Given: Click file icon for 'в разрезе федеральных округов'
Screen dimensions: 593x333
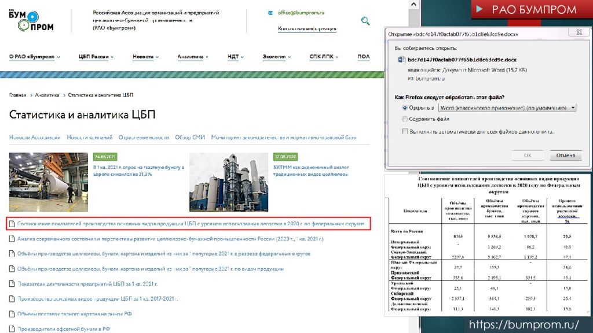Looking at the screenshot, I should (x=12, y=254).
